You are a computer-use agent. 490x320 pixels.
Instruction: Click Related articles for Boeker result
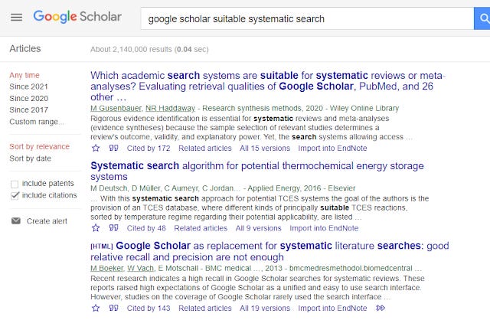[x=205, y=308]
